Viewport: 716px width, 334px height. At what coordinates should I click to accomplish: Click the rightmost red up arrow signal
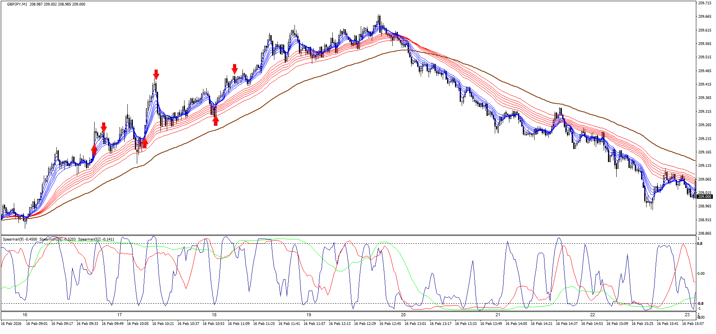tap(215, 120)
